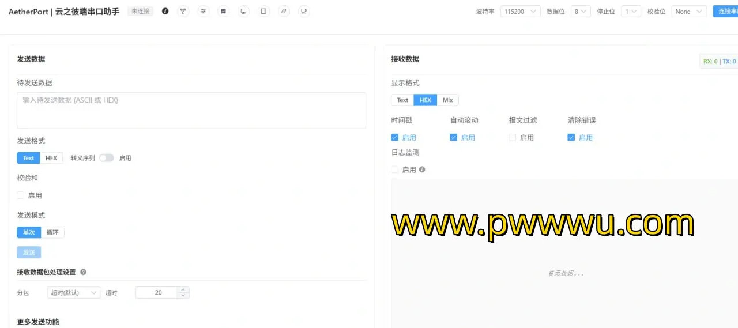This screenshot has width=738, height=328.
Task: Click help icon next to 接收数据包处理设置
Action: tap(83, 272)
